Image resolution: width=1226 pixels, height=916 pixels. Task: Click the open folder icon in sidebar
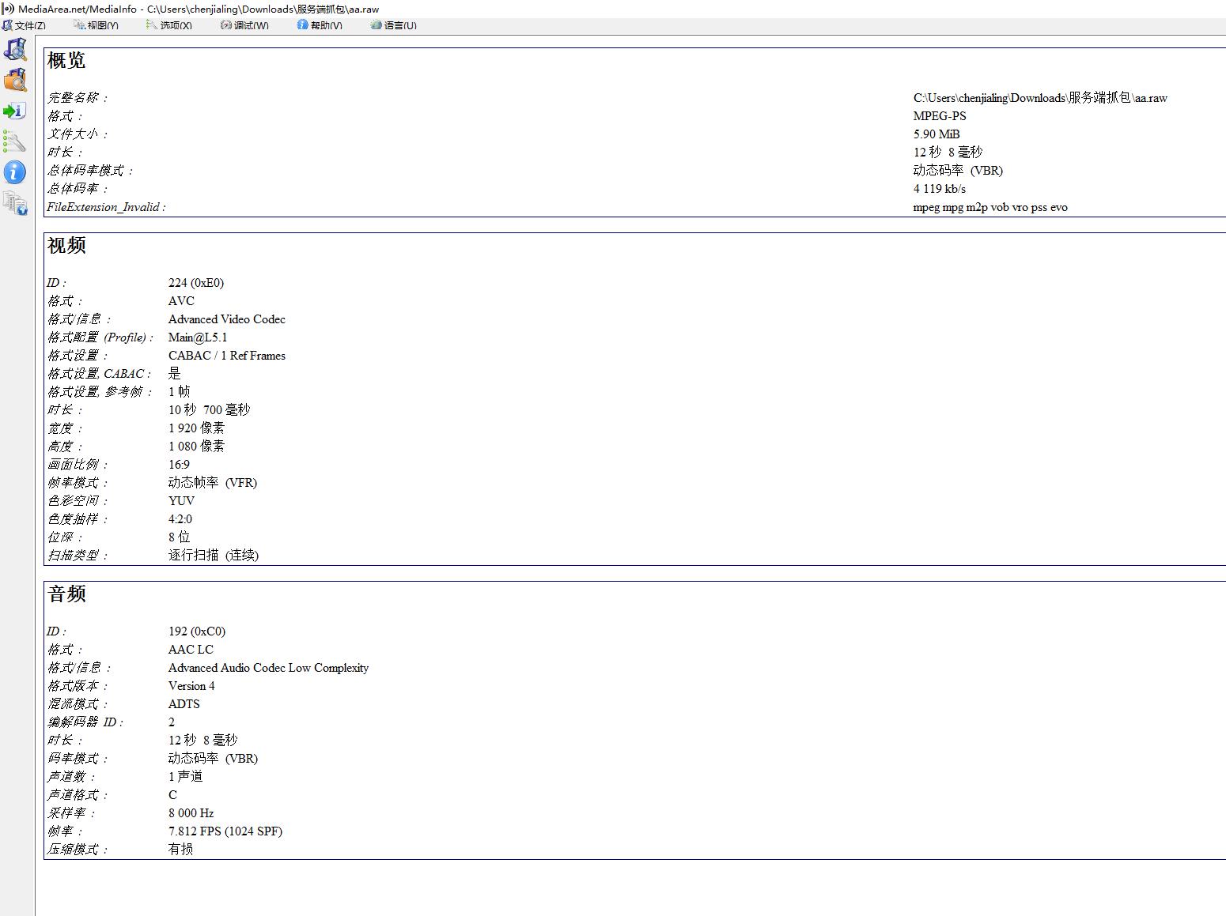tap(15, 80)
